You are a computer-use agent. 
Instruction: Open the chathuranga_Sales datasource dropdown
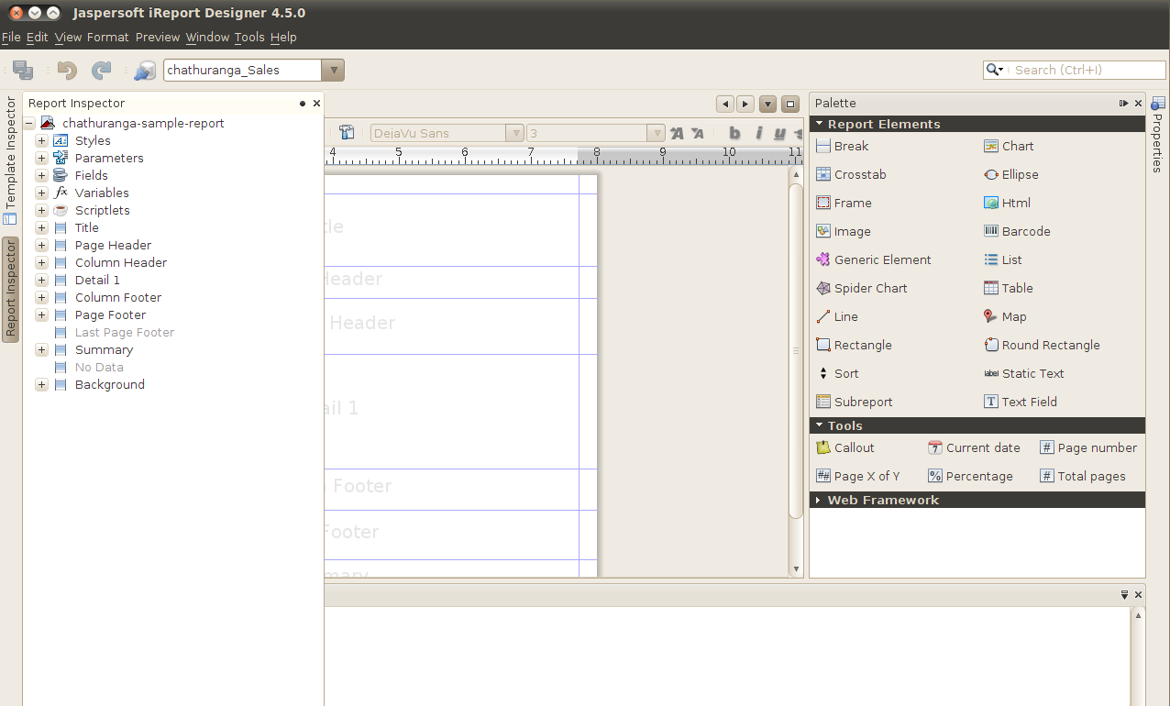click(334, 71)
